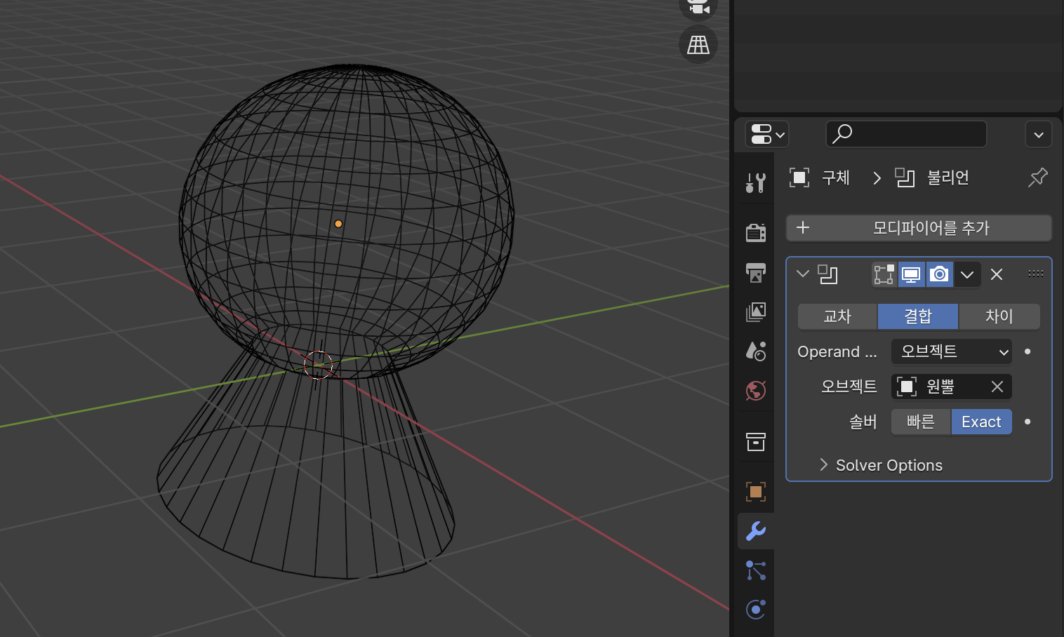Image resolution: width=1064 pixels, height=637 pixels.
Task: Open the Scene properties tab
Action: pos(756,351)
